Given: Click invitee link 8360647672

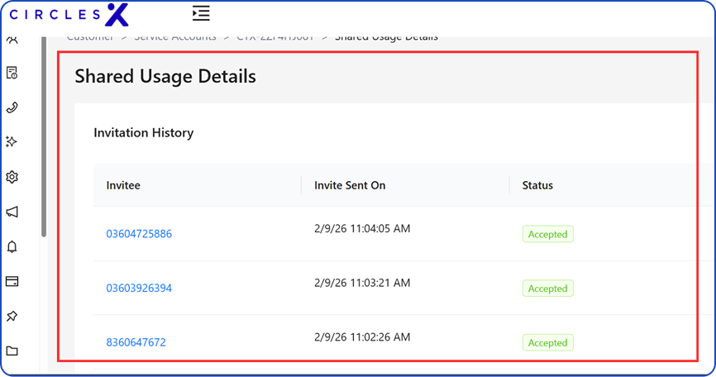Looking at the screenshot, I should click(136, 342).
